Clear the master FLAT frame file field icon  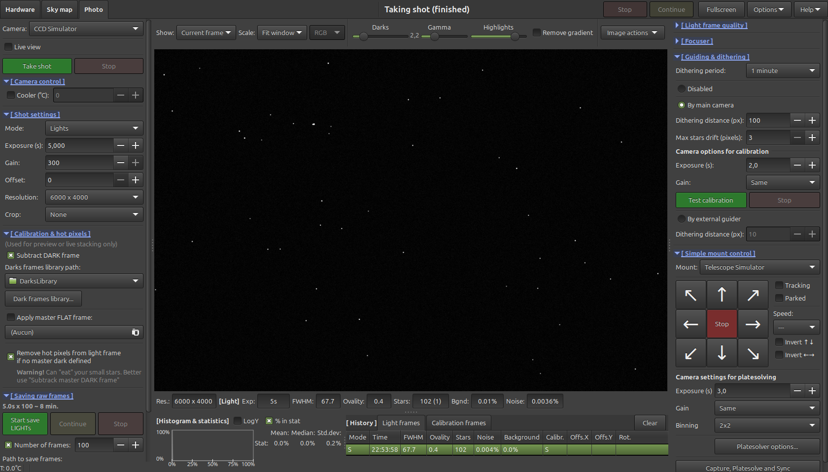click(x=136, y=332)
